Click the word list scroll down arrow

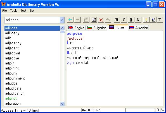[62, 104]
